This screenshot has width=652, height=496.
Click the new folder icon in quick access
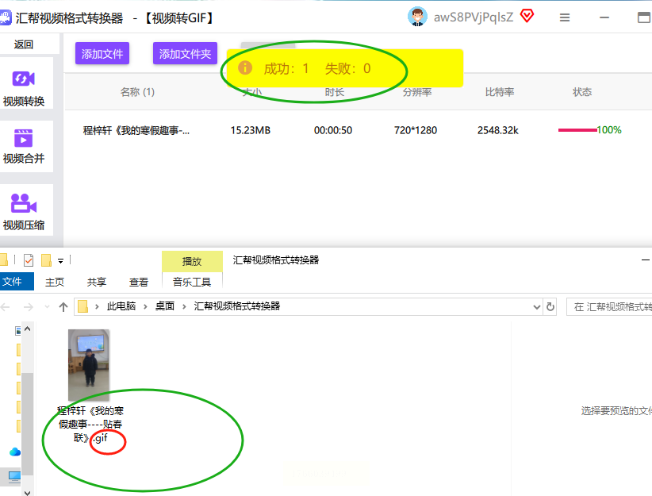[x=46, y=260]
